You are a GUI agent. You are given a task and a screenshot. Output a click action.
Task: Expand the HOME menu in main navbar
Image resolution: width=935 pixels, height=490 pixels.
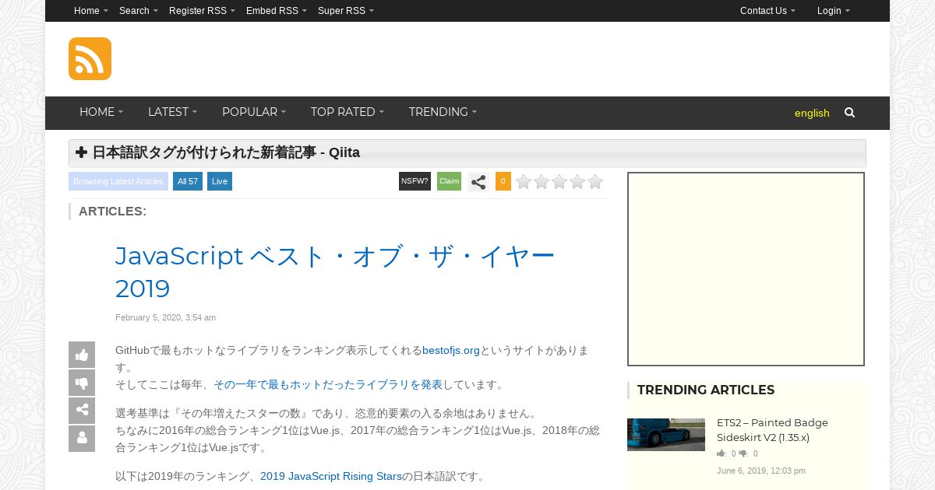(101, 112)
